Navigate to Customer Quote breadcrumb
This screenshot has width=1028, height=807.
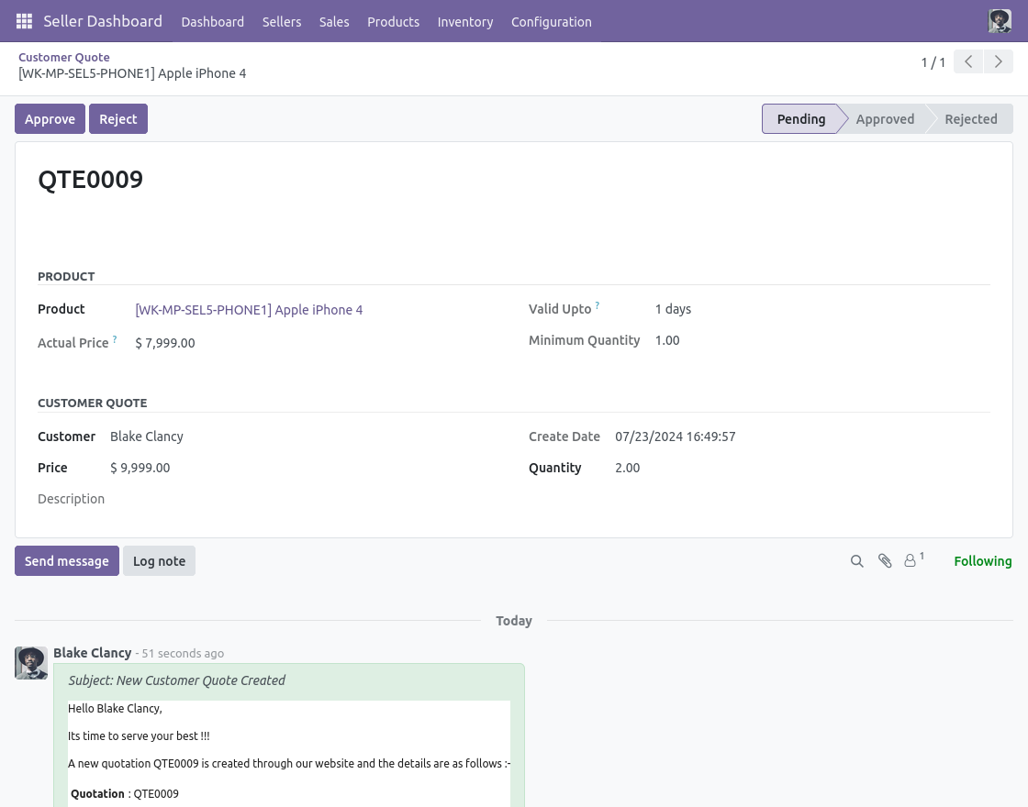(64, 57)
